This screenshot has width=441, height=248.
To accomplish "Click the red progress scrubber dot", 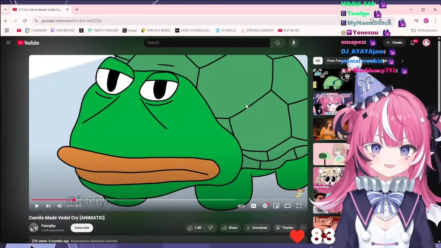I will pos(74,200).
